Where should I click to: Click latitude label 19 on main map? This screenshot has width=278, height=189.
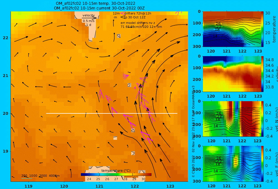click(6, 151)
